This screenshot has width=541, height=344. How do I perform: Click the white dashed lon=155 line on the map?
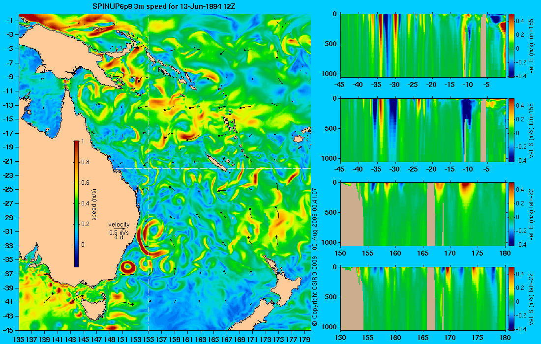149,172
